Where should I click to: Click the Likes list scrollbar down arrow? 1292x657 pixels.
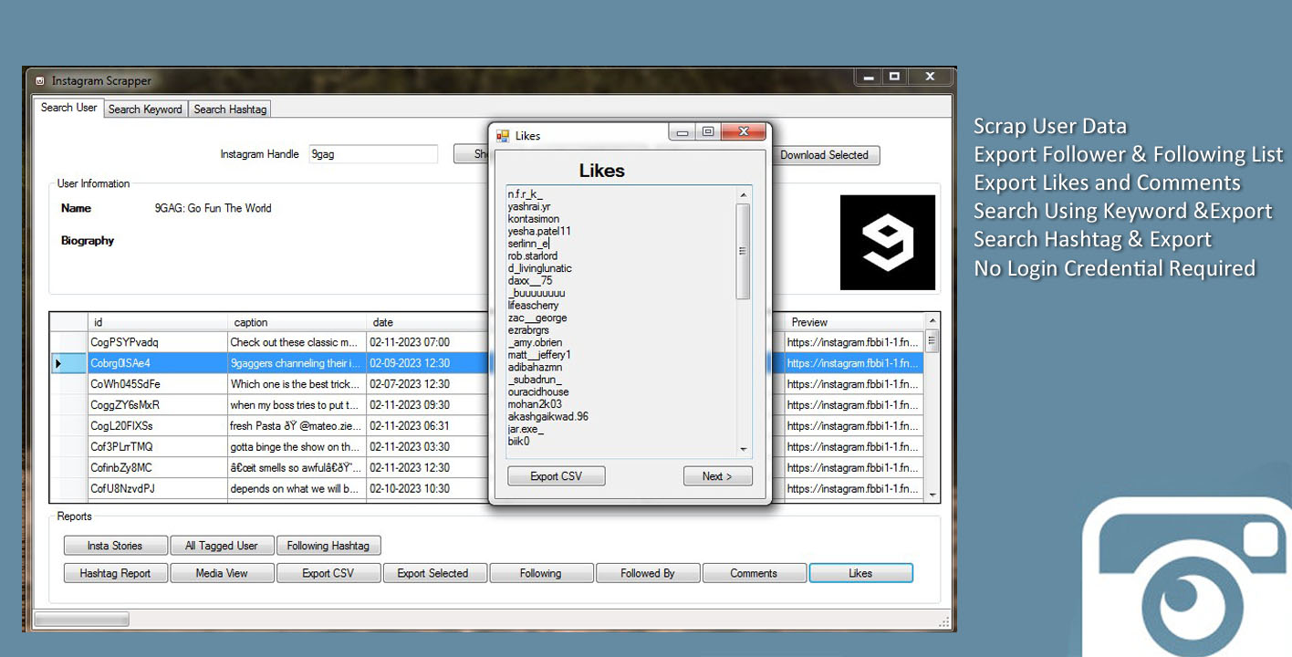pos(743,449)
